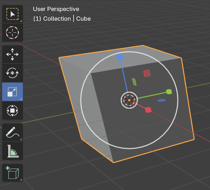The image size is (210, 190).
Task: Pick the Annotate pencil tool
Action: (12, 132)
